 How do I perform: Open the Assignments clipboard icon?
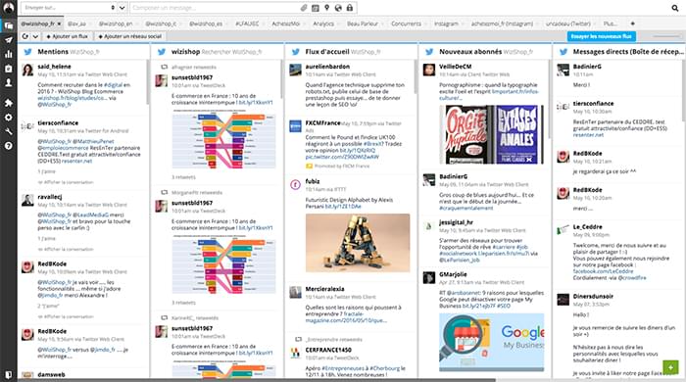click(8, 69)
